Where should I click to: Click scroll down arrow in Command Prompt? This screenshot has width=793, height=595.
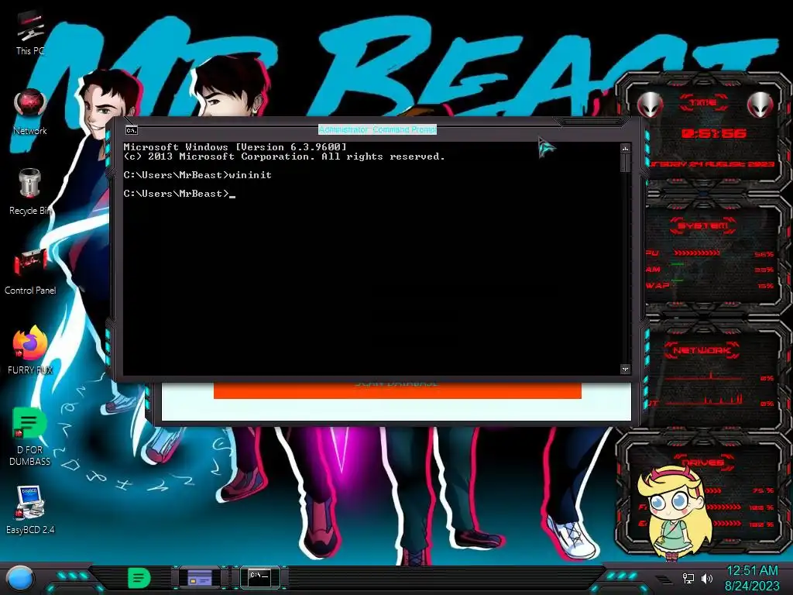625,370
